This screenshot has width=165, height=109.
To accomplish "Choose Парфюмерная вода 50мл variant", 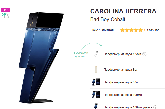I will 128,82.
